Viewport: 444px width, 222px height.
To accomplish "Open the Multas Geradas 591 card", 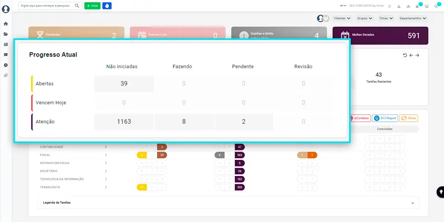I will 380,36.
